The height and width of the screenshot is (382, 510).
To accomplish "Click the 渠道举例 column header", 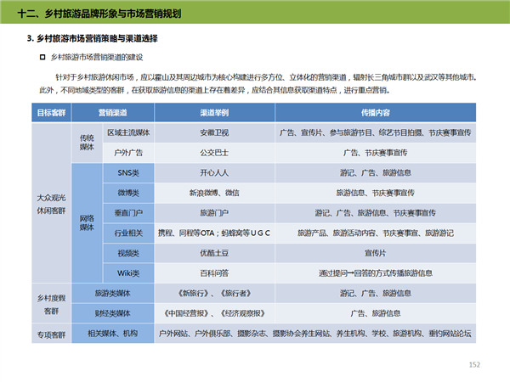I will tap(213, 113).
